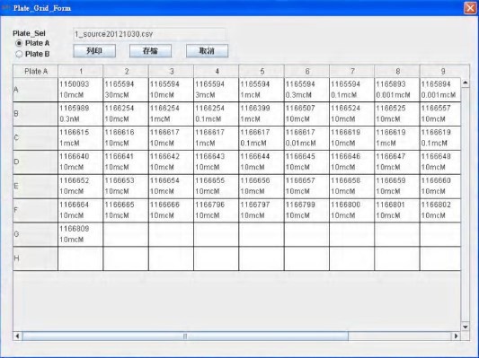The height and width of the screenshot is (358, 479).
Task: Select column header 6
Action: 306,72
